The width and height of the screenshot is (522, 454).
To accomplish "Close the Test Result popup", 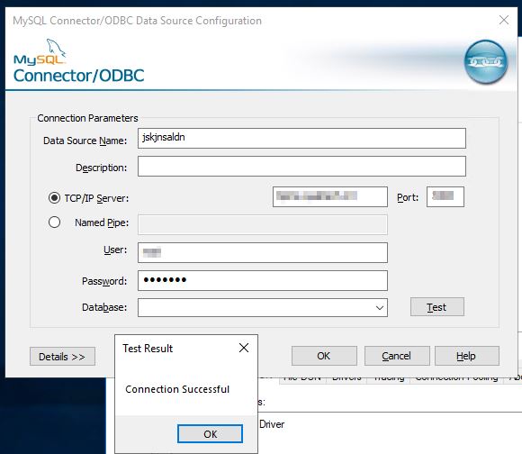I will [244, 348].
